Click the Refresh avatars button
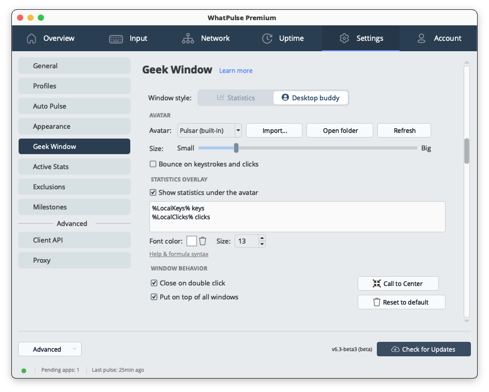The image size is (489, 392). coord(404,130)
